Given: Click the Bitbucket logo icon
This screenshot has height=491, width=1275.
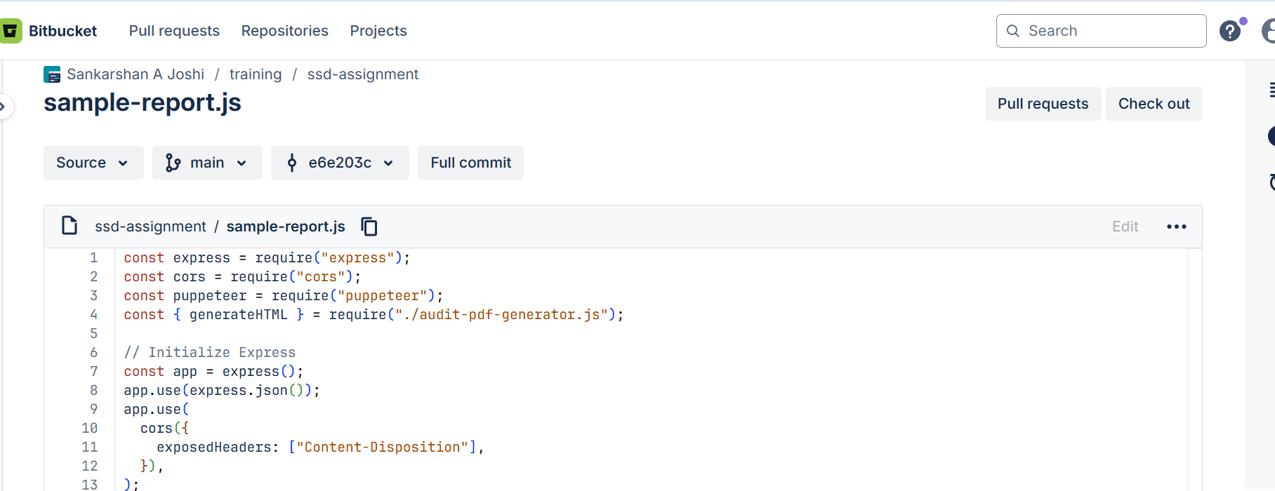Looking at the screenshot, I should coord(11,31).
